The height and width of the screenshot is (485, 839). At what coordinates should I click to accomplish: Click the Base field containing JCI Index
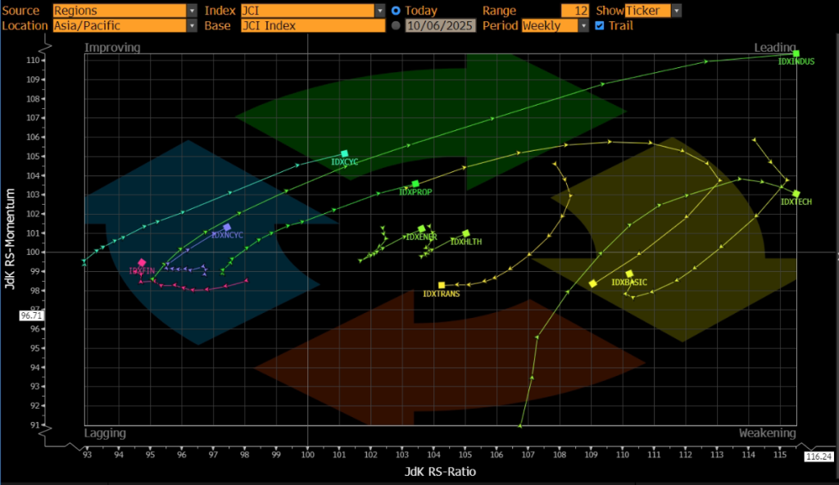[x=312, y=25]
